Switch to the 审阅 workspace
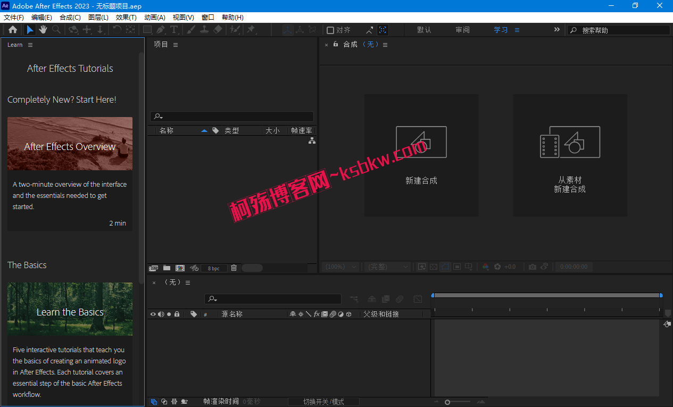673x407 pixels. 462,30
